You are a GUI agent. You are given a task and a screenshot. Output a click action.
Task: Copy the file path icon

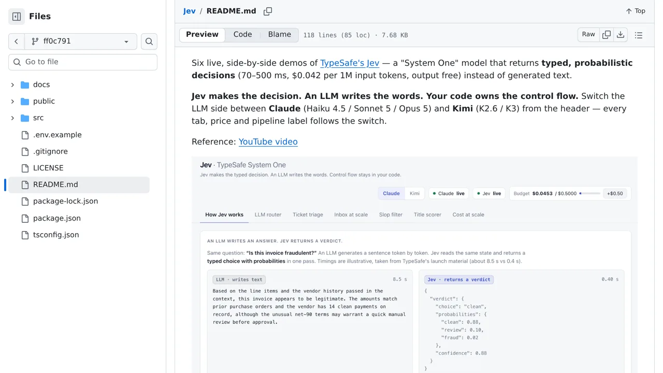coord(268,11)
